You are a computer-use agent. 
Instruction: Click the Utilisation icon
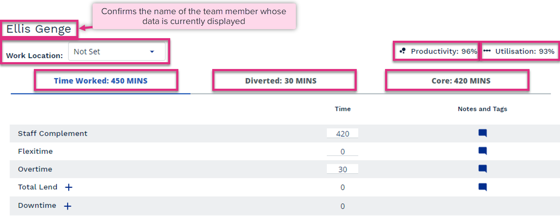pos(487,51)
